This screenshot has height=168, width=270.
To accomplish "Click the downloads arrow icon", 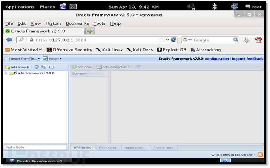I will click(247, 40).
